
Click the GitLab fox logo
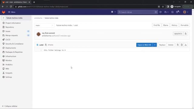[x=4, y=12]
